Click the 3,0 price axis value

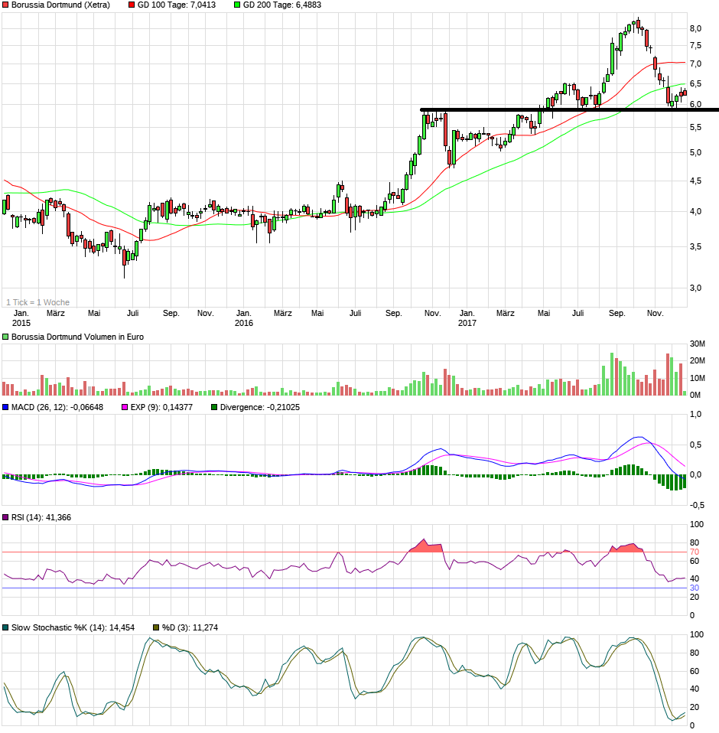[695, 288]
